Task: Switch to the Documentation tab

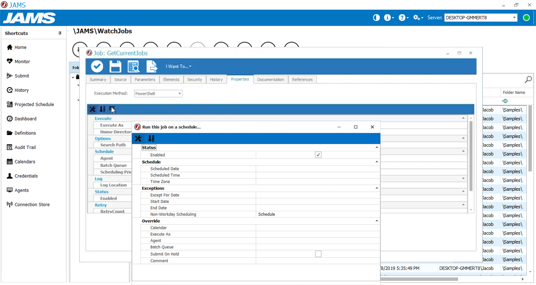Action: [271, 79]
